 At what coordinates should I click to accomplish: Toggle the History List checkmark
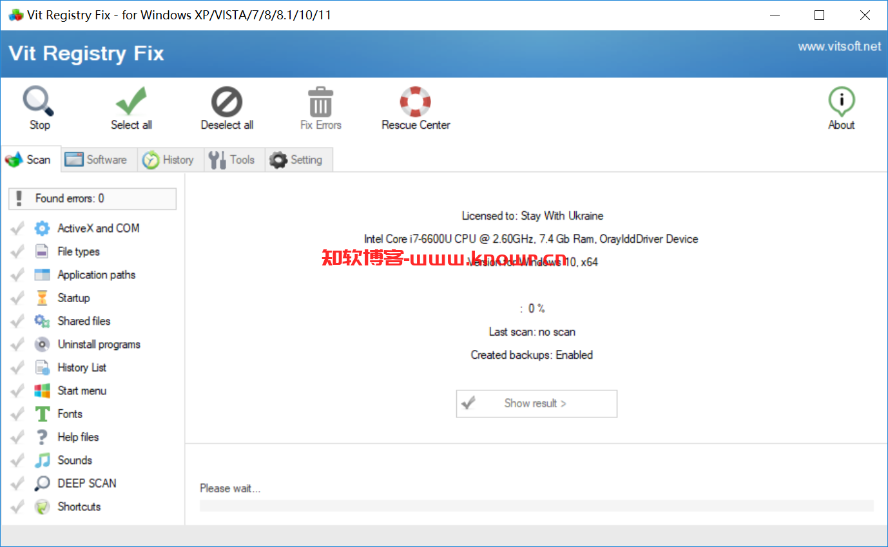click(x=18, y=367)
